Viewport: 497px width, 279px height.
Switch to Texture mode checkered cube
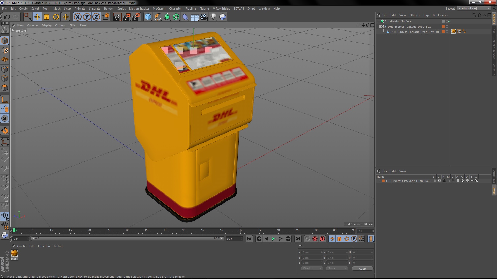pos(5,50)
